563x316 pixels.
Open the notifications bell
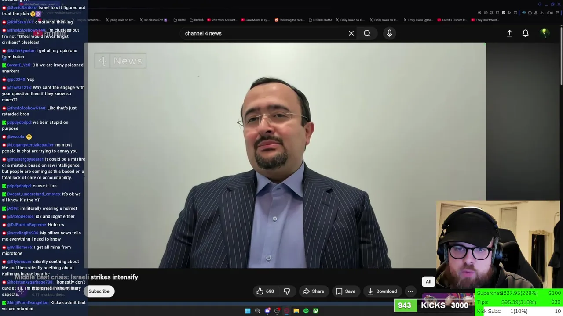[525, 33]
